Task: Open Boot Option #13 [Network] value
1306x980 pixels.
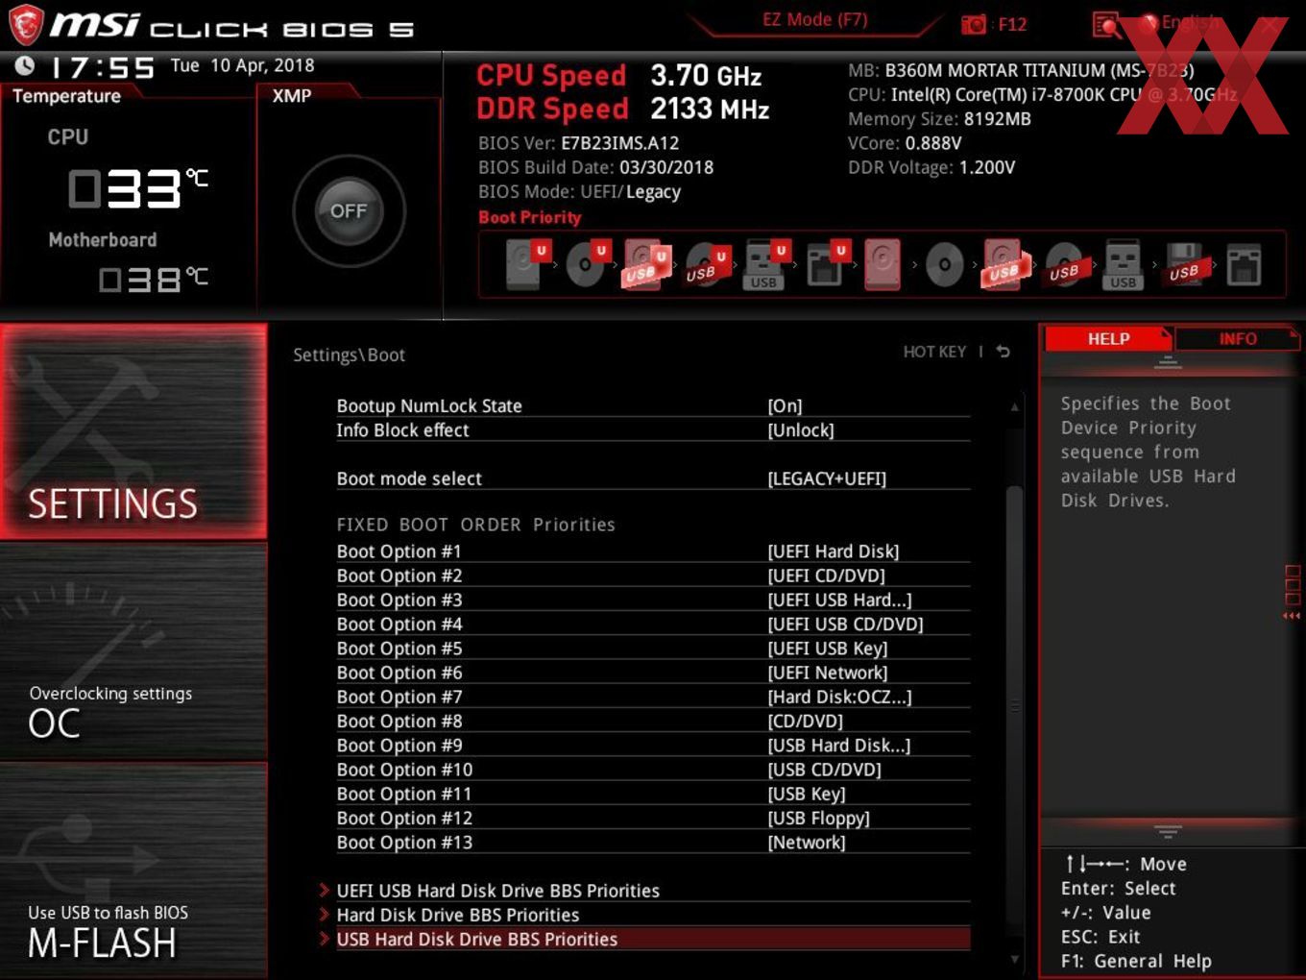Action: coord(807,843)
